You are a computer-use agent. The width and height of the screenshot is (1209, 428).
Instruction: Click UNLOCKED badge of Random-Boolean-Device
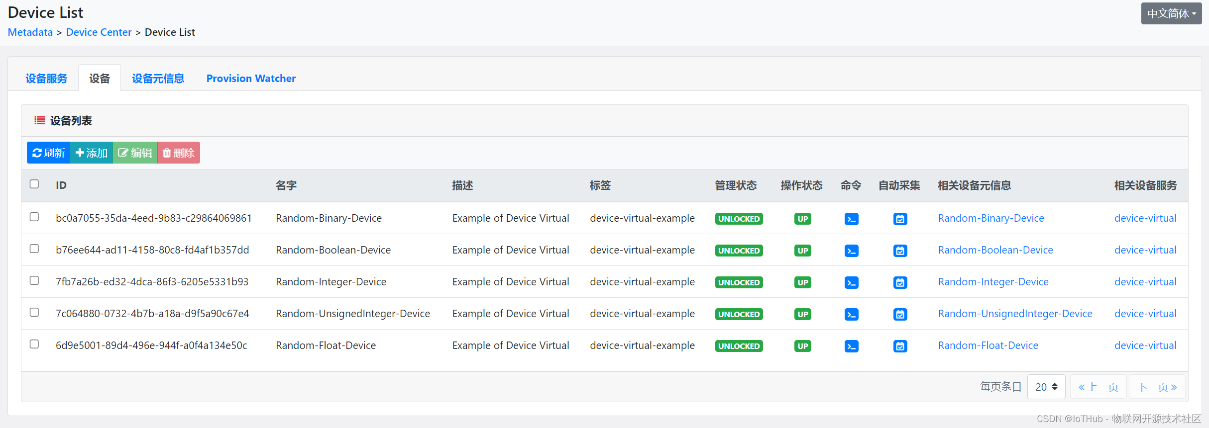tap(739, 251)
